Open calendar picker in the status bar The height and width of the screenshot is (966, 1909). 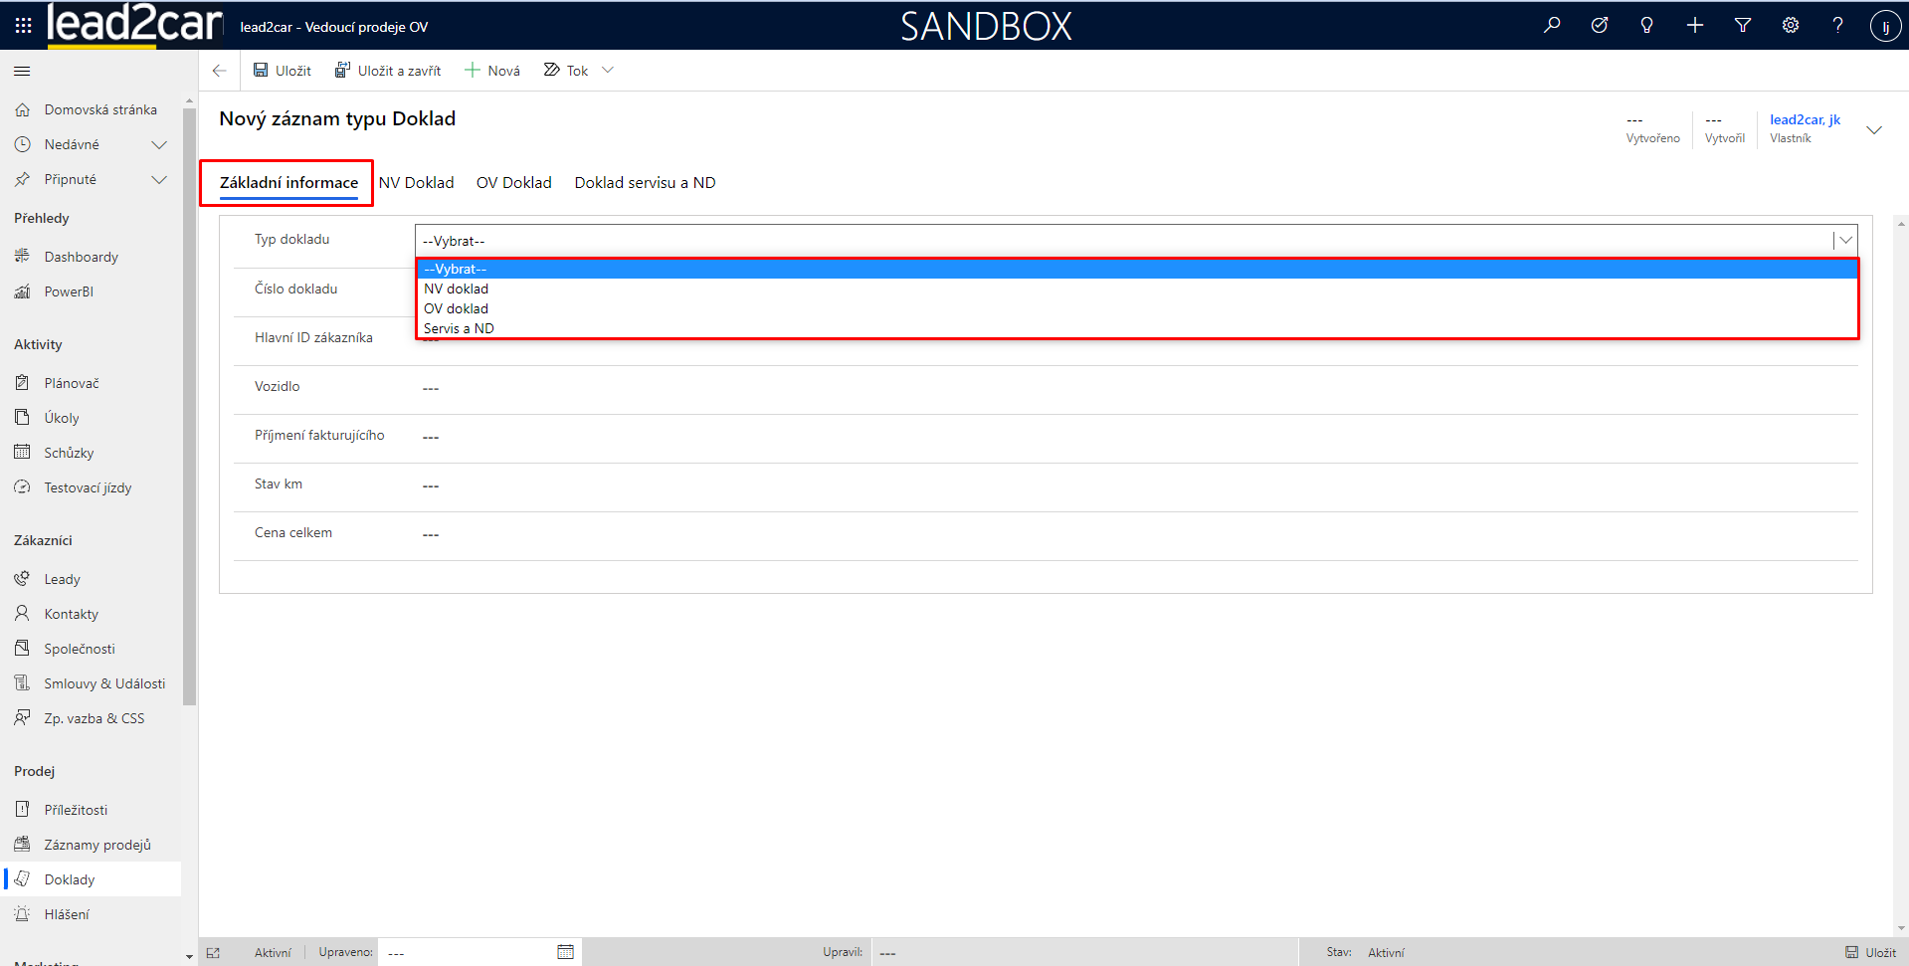click(565, 952)
